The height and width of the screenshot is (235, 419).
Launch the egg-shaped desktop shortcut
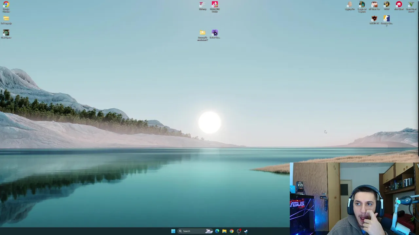coord(350,6)
